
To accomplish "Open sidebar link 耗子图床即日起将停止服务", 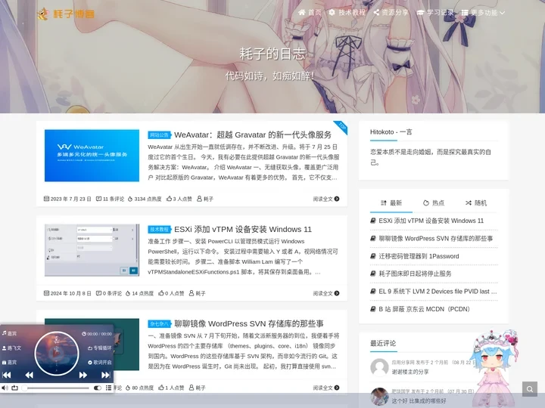I will 415,274.
